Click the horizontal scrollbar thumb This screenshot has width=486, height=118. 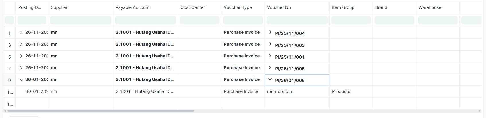(x=100, y=111)
